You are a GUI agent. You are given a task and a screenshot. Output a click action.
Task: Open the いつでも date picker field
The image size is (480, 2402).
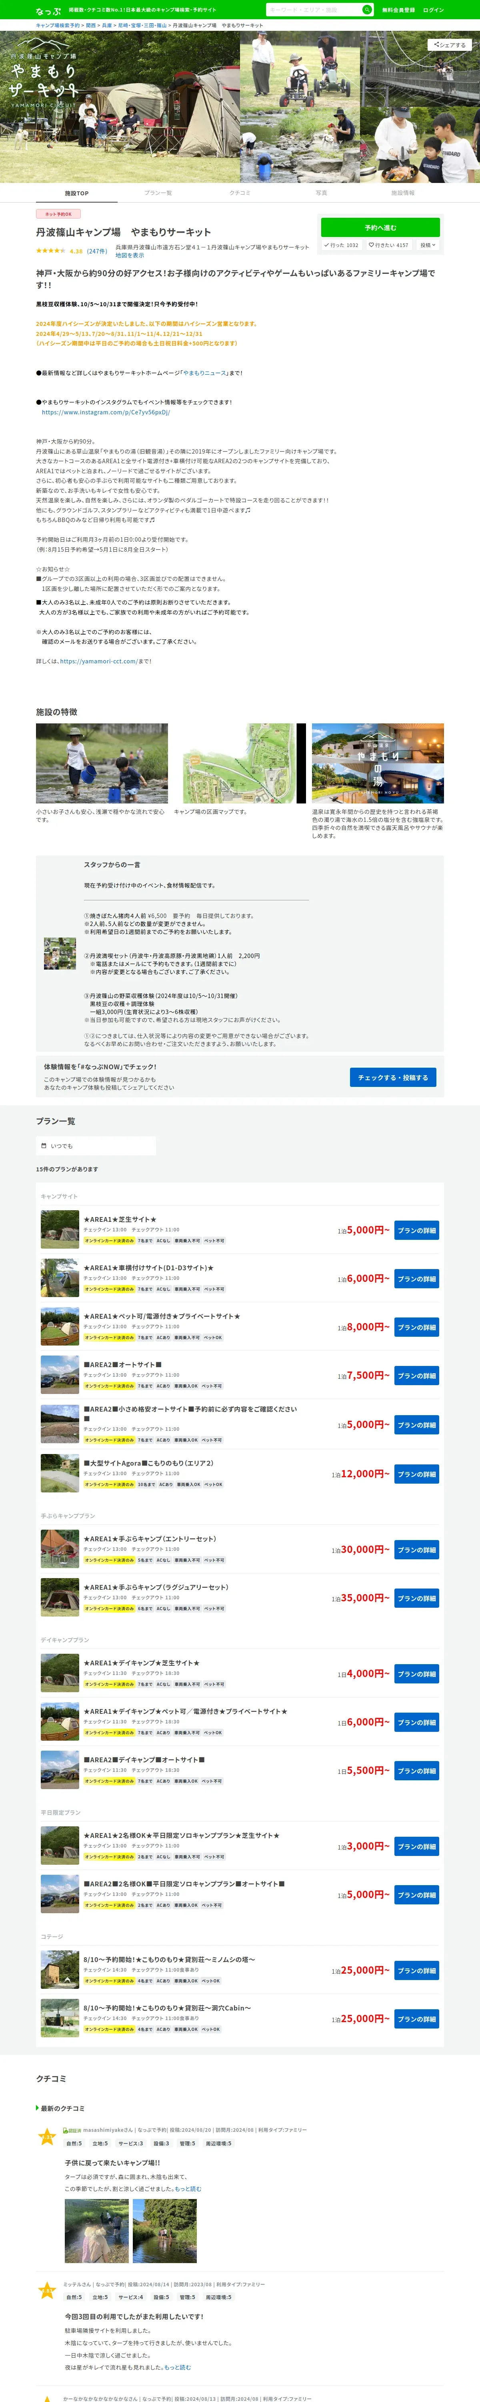(x=96, y=1146)
